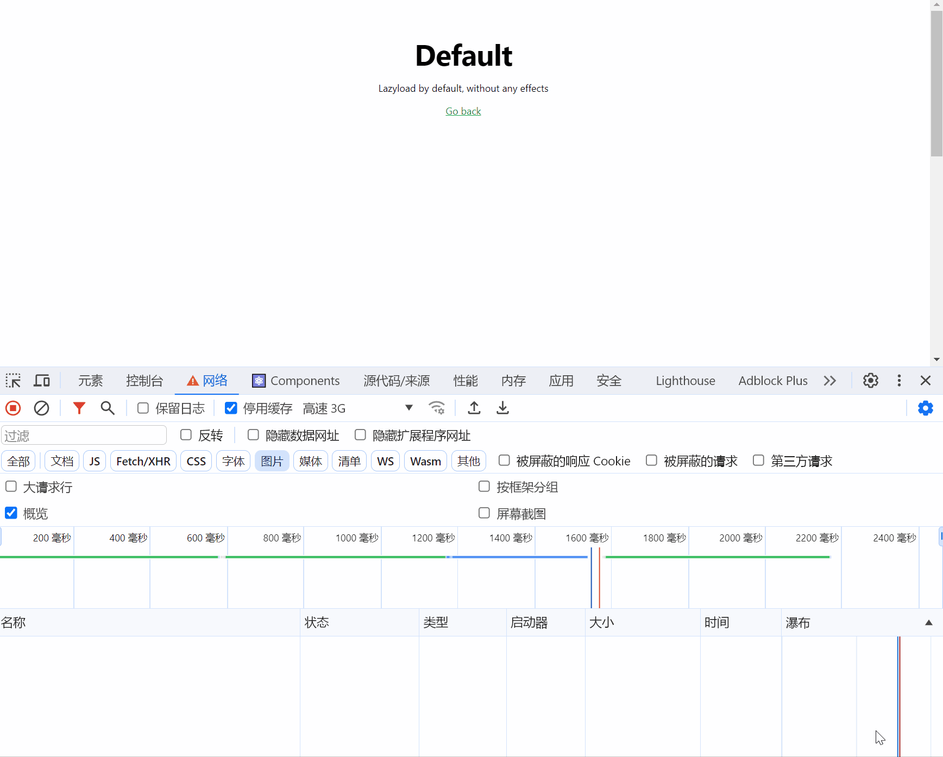Open the 安全 tab
Viewport: 943px width, 757px height.
609,381
